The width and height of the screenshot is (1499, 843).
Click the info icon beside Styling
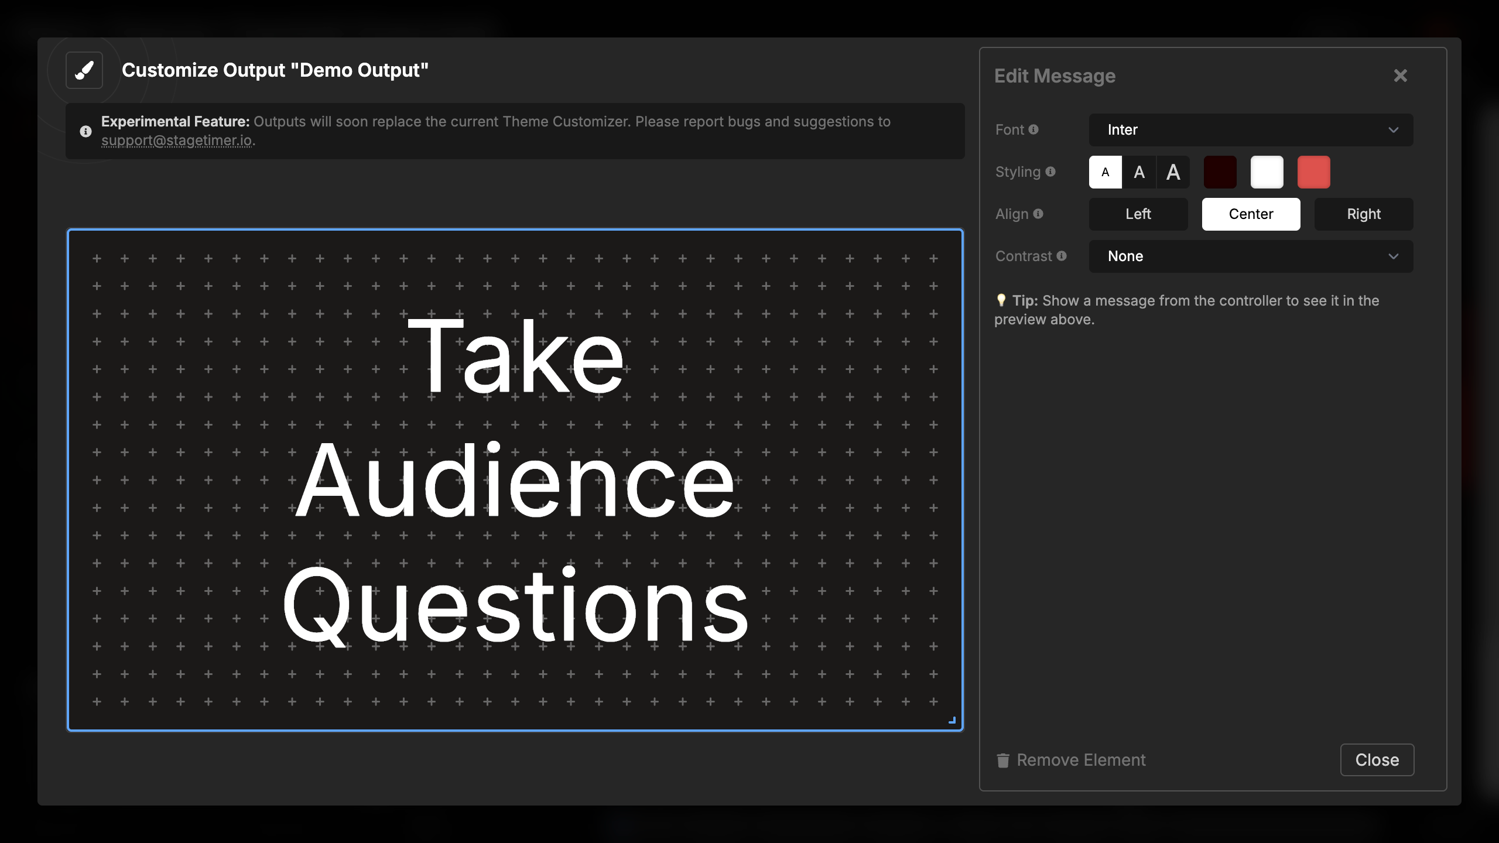click(1050, 172)
